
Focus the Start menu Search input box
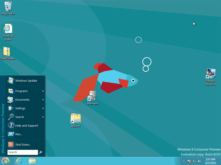pos(23,152)
